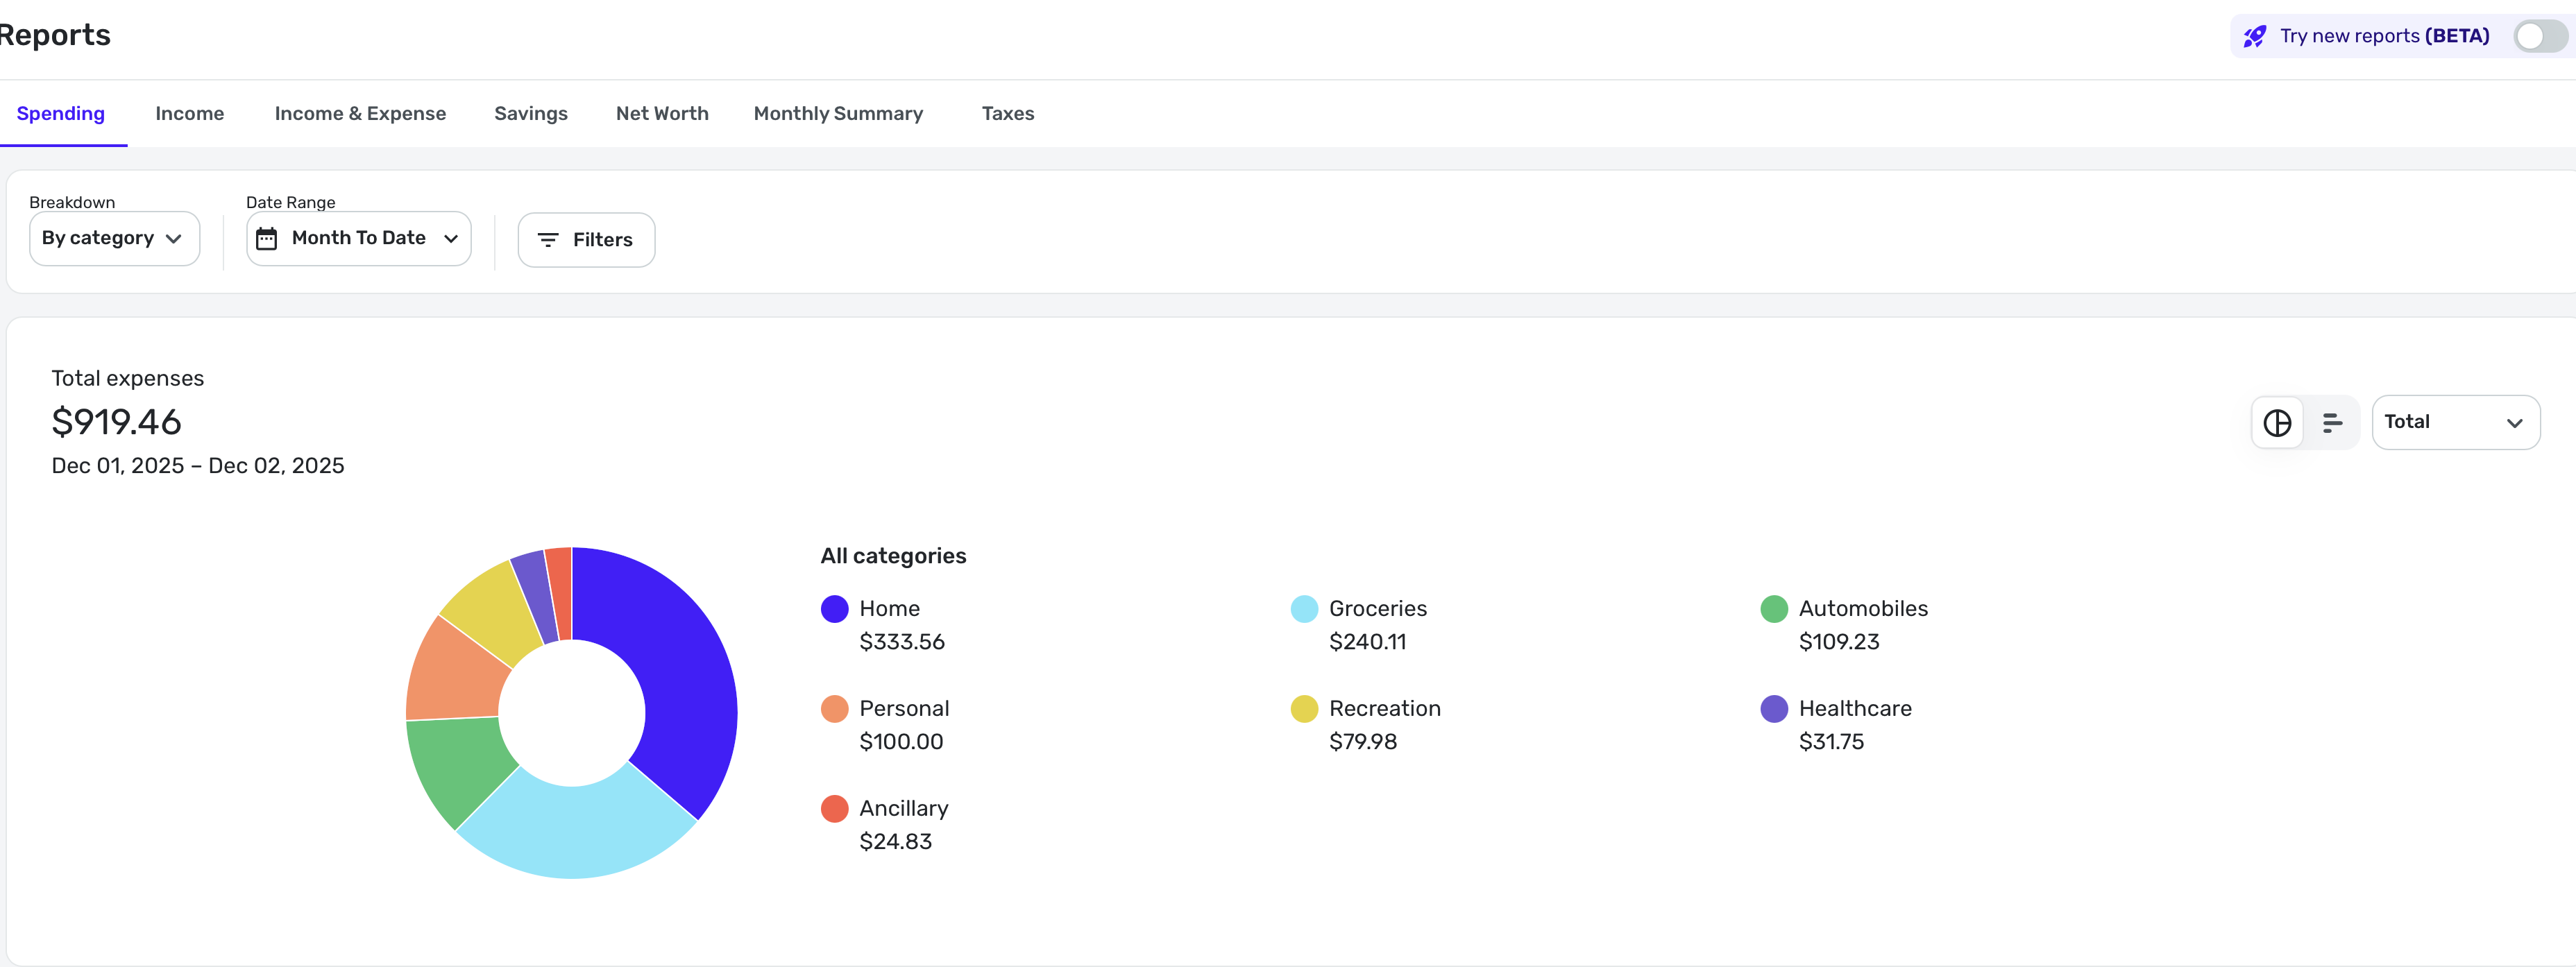Screen dimensions: 2576x967
Task: Click the Automobiles green dot
Action: click(1773, 609)
